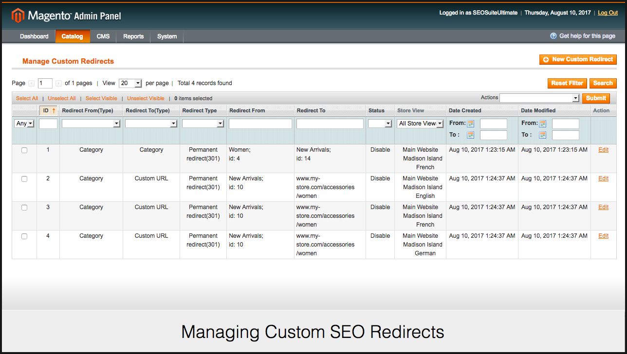Open calendar for Date Created From
The width and height of the screenshot is (627, 354).
(471, 124)
